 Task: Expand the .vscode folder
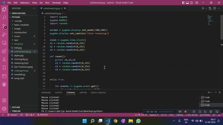point(23,21)
